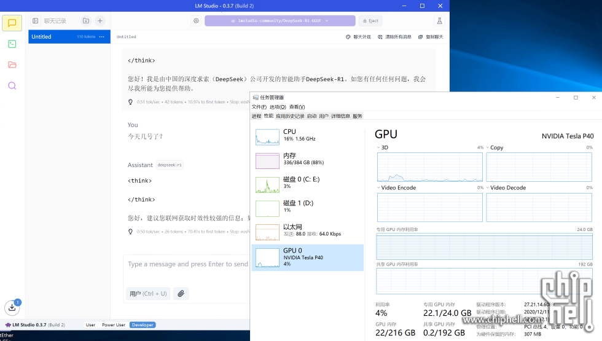This screenshot has width=602, height=341.
Task: Select User mode in status bar
Action: tap(91, 325)
